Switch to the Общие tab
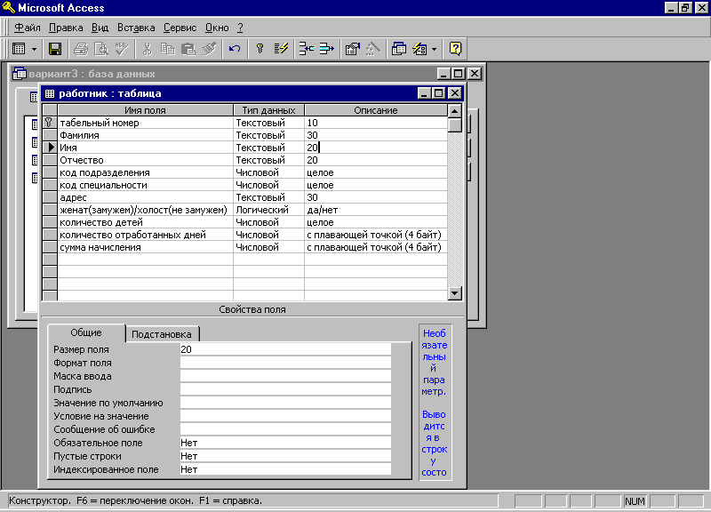The height and width of the screenshot is (512, 711). (x=86, y=332)
